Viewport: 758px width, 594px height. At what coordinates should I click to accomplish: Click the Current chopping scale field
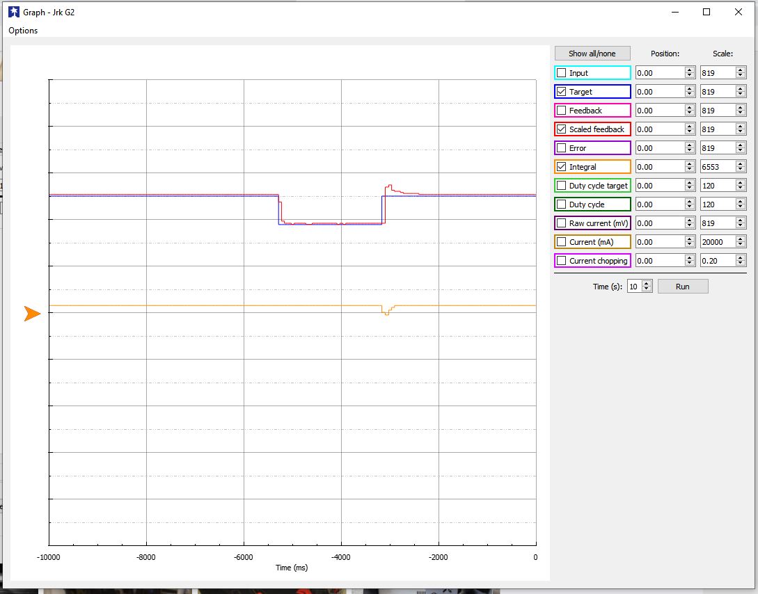click(717, 261)
